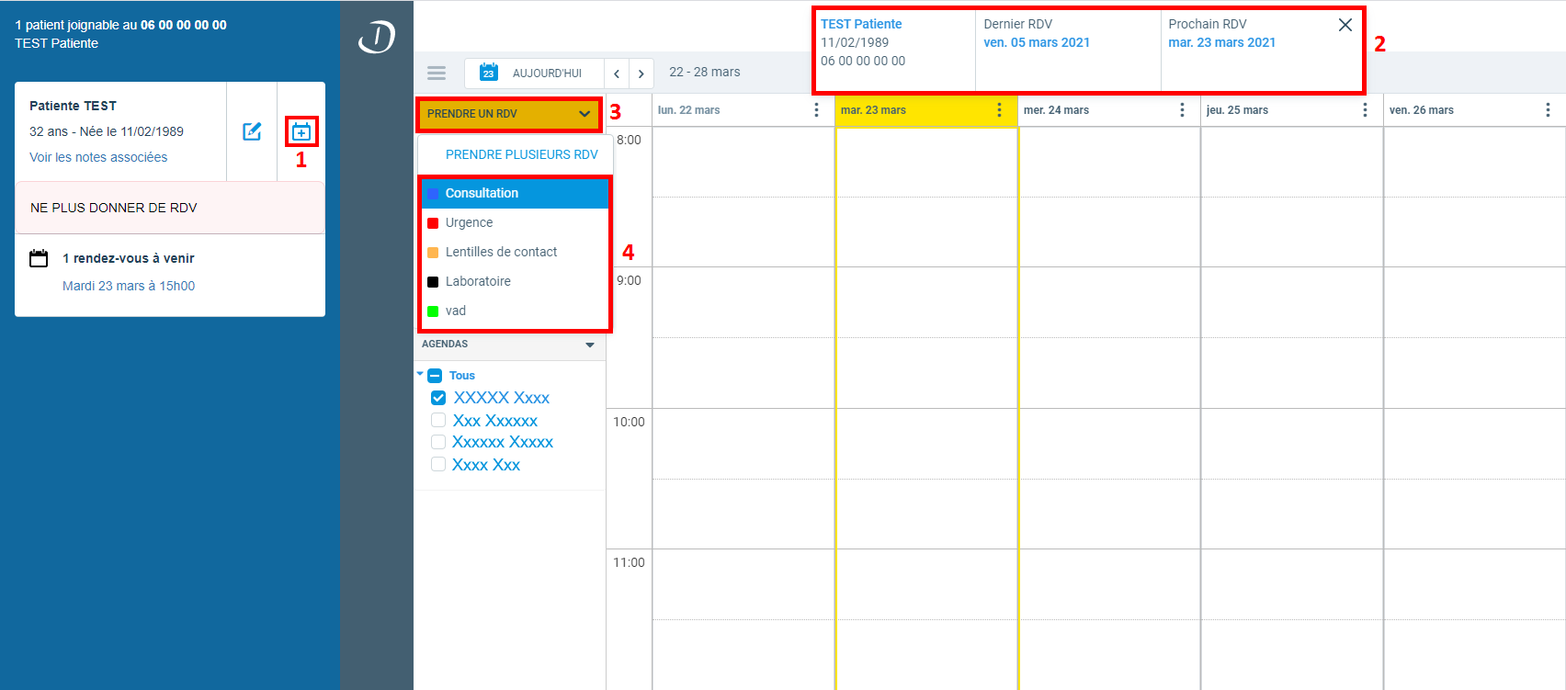Click the XXXXX Xxxx agenda name
Image resolution: width=1566 pixels, height=690 pixels.
click(502, 398)
